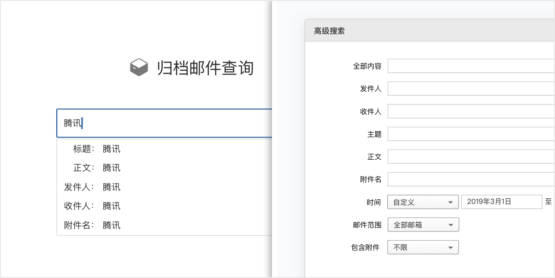555x278 pixels.
Task: Click the dropdown arrow on the 自定义 selector
Action: 452,202
